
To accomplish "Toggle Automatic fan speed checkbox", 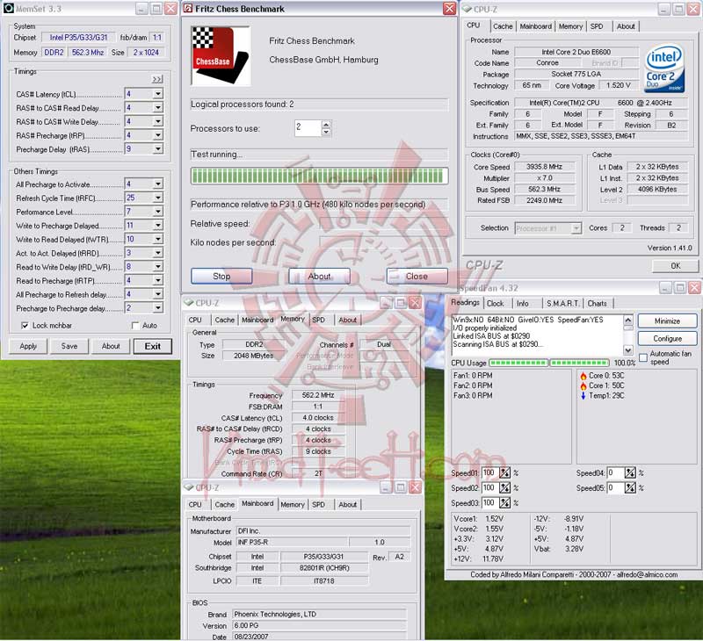I will click(x=643, y=357).
